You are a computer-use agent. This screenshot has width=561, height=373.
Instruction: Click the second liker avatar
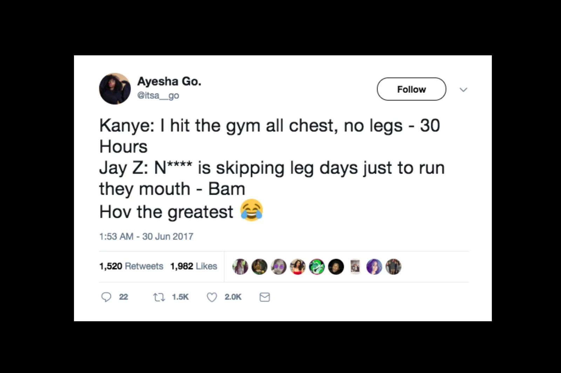[x=259, y=267]
